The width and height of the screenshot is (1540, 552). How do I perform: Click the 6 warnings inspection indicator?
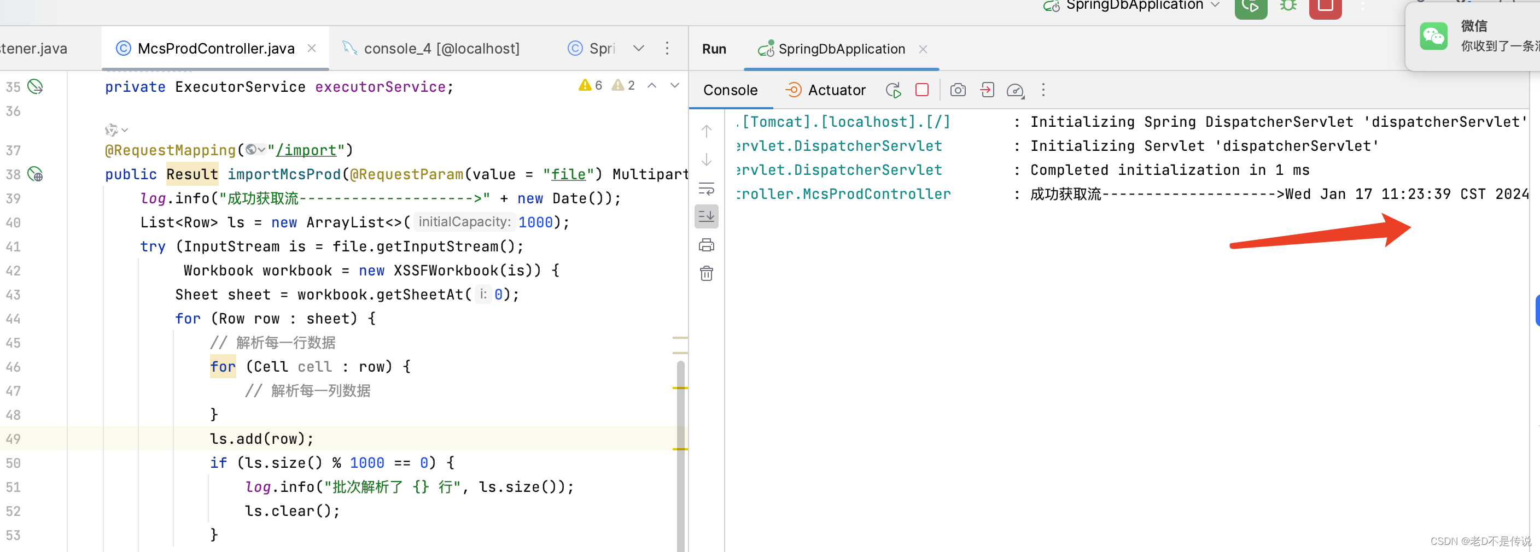point(591,85)
